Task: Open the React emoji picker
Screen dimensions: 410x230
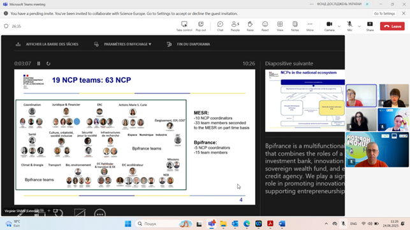Action: (265, 26)
